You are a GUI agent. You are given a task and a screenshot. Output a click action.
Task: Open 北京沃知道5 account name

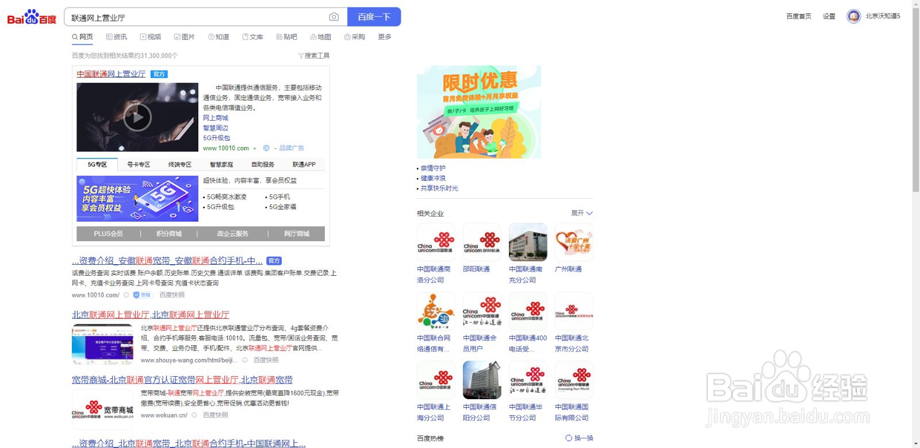click(x=883, y=16)
